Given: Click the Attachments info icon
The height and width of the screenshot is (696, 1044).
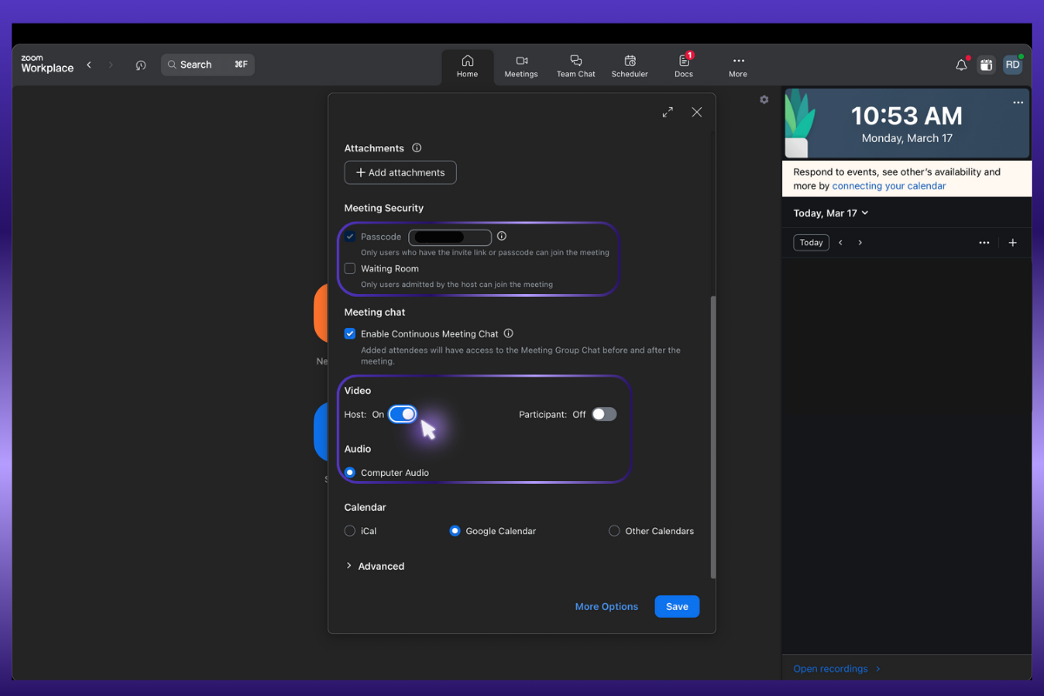Looking at the screenshot, I should click(417, 148).
